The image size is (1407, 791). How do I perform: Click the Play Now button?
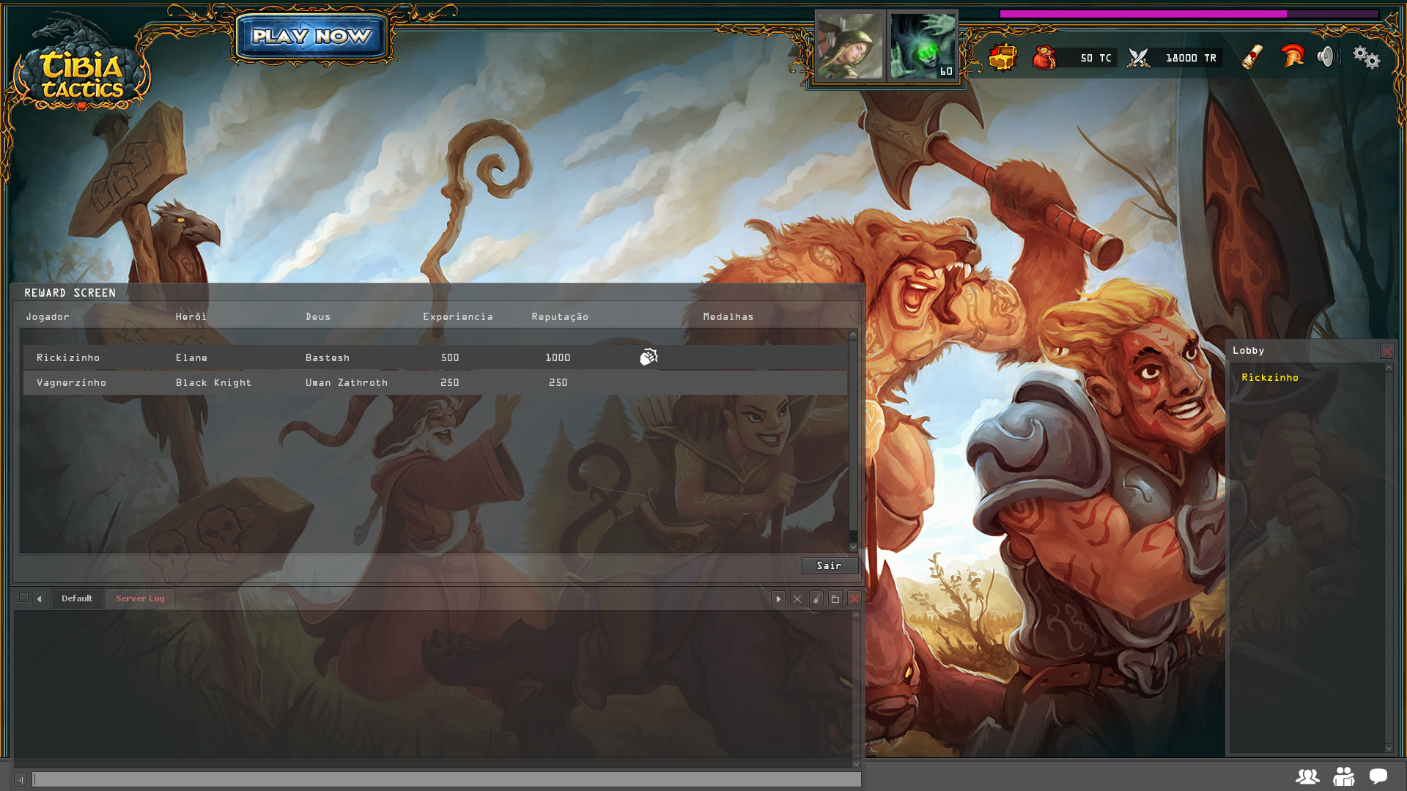(x=312, y=36)
